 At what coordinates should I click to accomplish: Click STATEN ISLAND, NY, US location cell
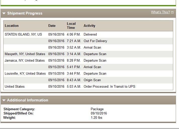(23, 34)
